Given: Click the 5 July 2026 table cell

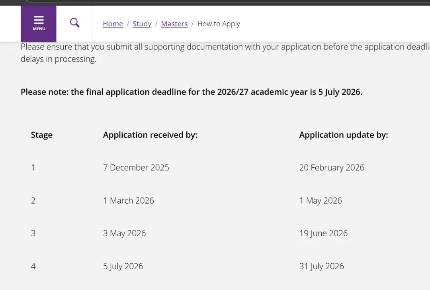Looking at the screenshot, I should pos(123,266).
